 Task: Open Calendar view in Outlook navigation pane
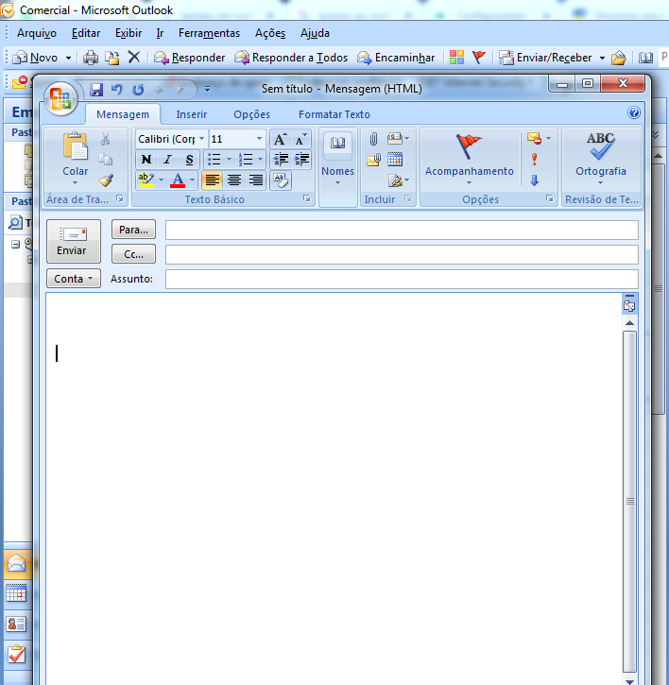click(16, 594)
